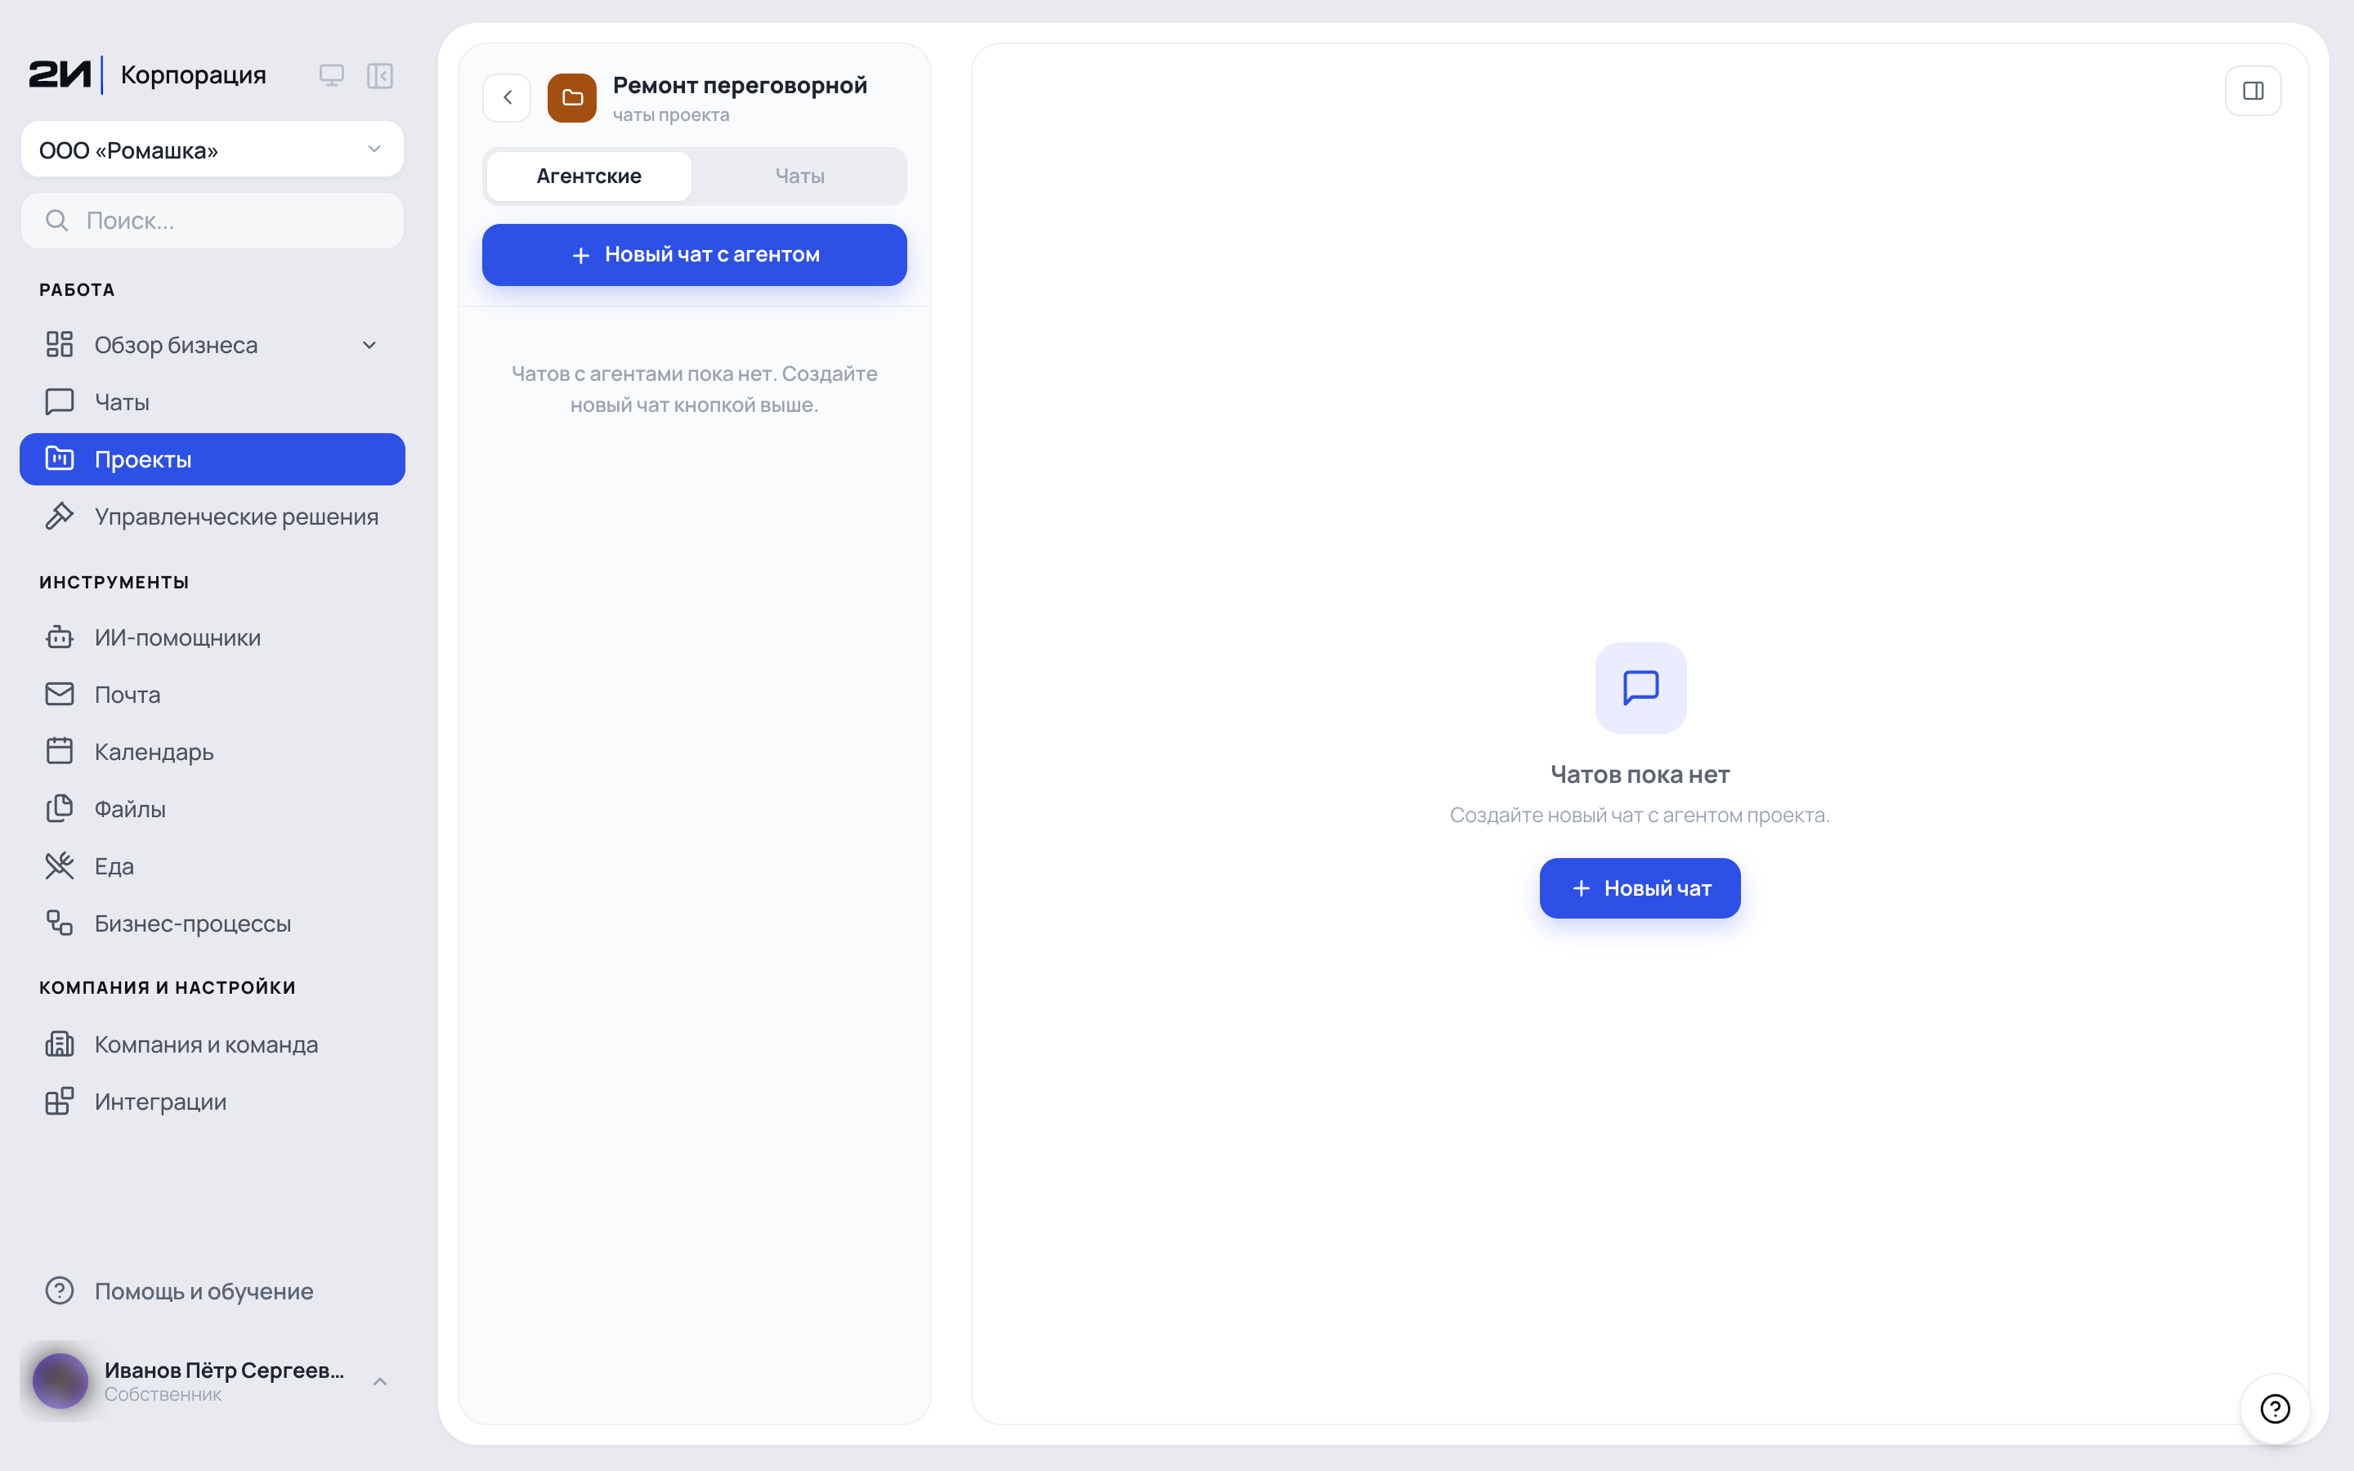Click the robot icon for ИИ-помощники
The width and height of the screenshot is (2354, 1471).
click(60, 637)
